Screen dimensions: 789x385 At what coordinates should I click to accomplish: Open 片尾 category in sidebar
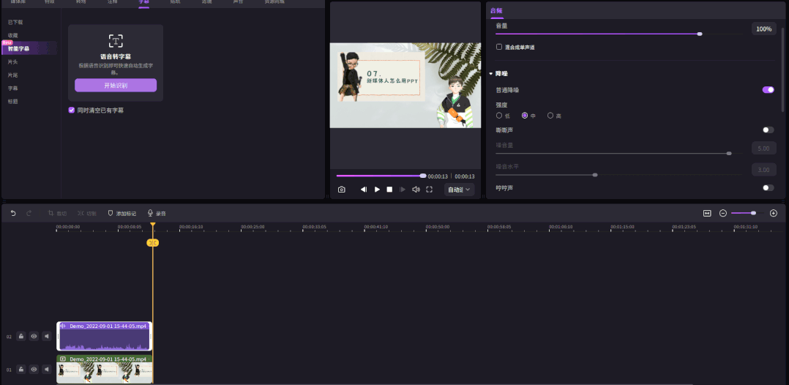[x=12, y=75]
